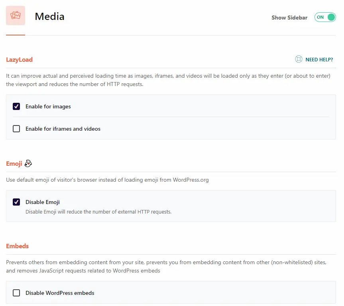Click the Disable Emoji label text
The height and width of the screenshot is (306, 344).
pyautogui.click(x=43, y=202)
